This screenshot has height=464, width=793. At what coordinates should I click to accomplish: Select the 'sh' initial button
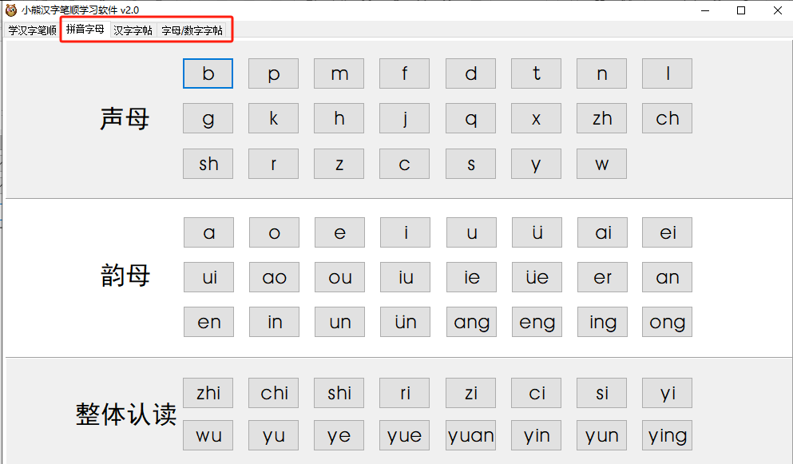pos(208,164)
